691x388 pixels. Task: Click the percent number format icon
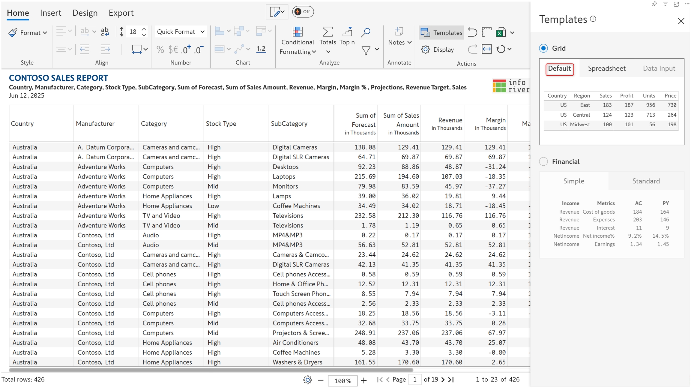pos(160,50)
